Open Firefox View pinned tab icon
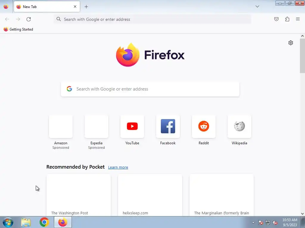This screenshot has width=305, height=228. tap(6, 7)
